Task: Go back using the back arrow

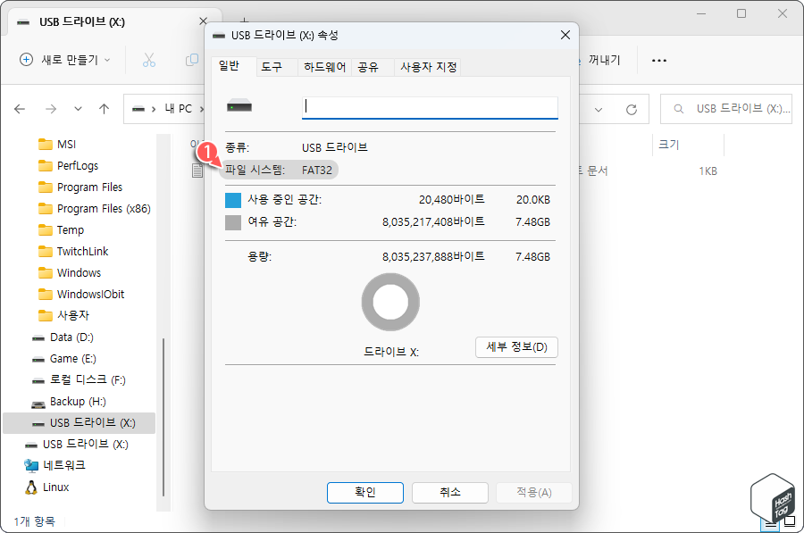Action: tap(20, 108)
